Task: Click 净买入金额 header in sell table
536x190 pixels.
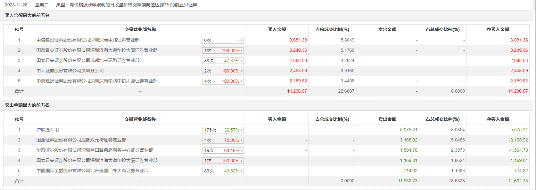Action: pos(498,119)
